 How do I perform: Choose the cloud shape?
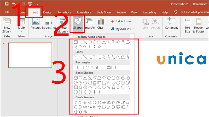pyautogui.click(x=123, y=87)
